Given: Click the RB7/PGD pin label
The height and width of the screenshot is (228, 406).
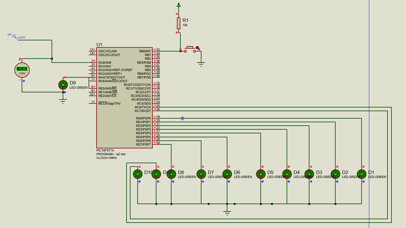Looking at the screenshot, I should [x=144, y=77].
